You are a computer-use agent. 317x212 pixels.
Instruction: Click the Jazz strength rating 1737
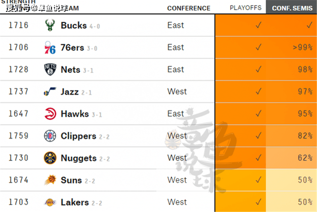point(18,92)
